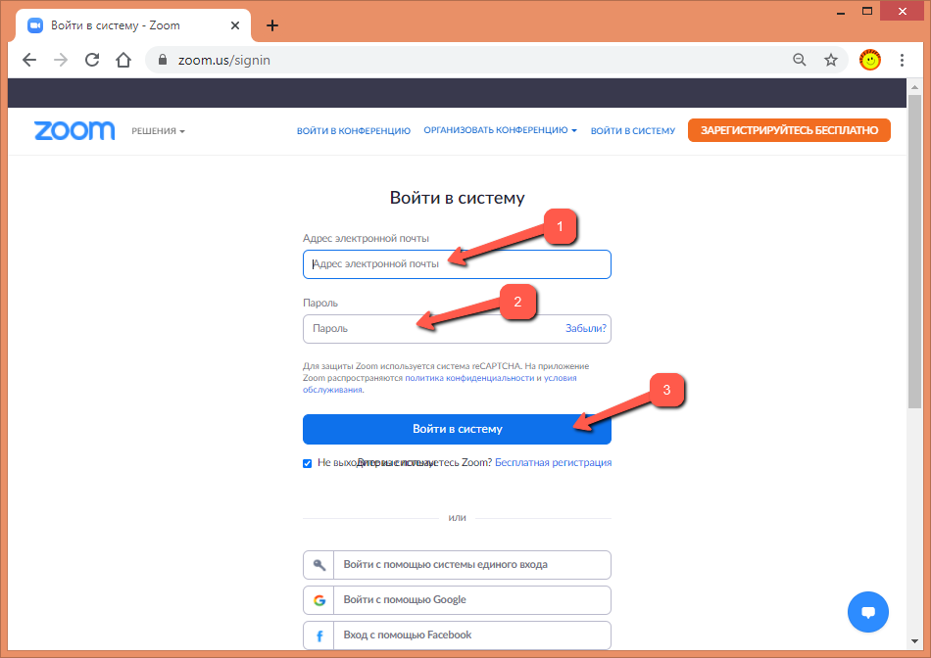This screenshot has height=658, width=931.
Task: Click the smiley profile avatar icon
Action: click(x=869, y=60)
